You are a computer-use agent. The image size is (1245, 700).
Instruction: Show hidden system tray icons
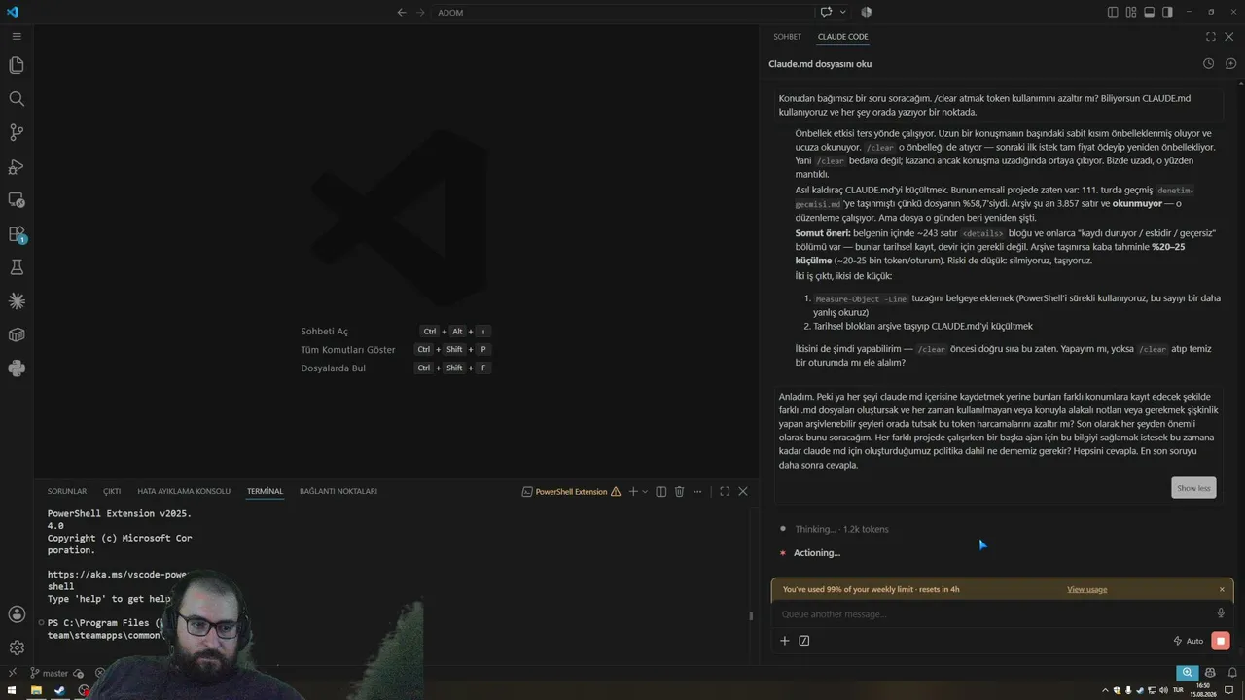tap(1103, 690)
